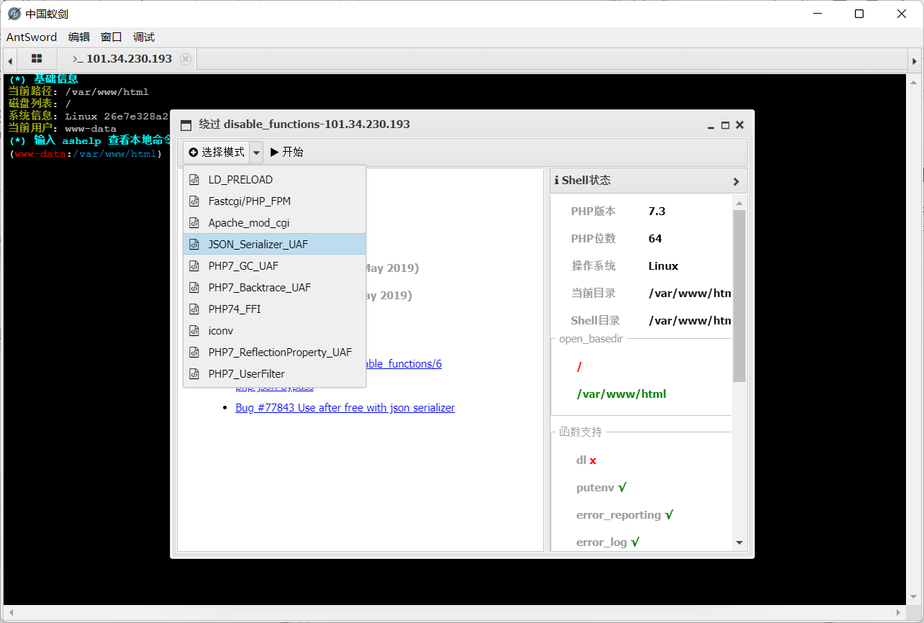Click the error_log support row
Image resolution: width=924 pixels, height=623 pixels.
click(607, 542)
